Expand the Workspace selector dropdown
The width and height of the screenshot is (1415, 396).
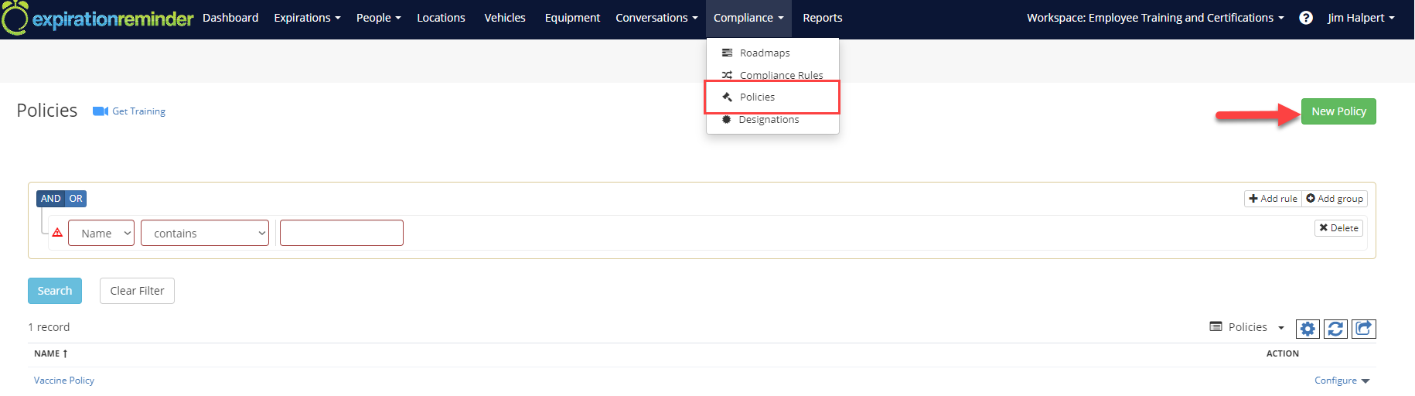point(1155,18)
